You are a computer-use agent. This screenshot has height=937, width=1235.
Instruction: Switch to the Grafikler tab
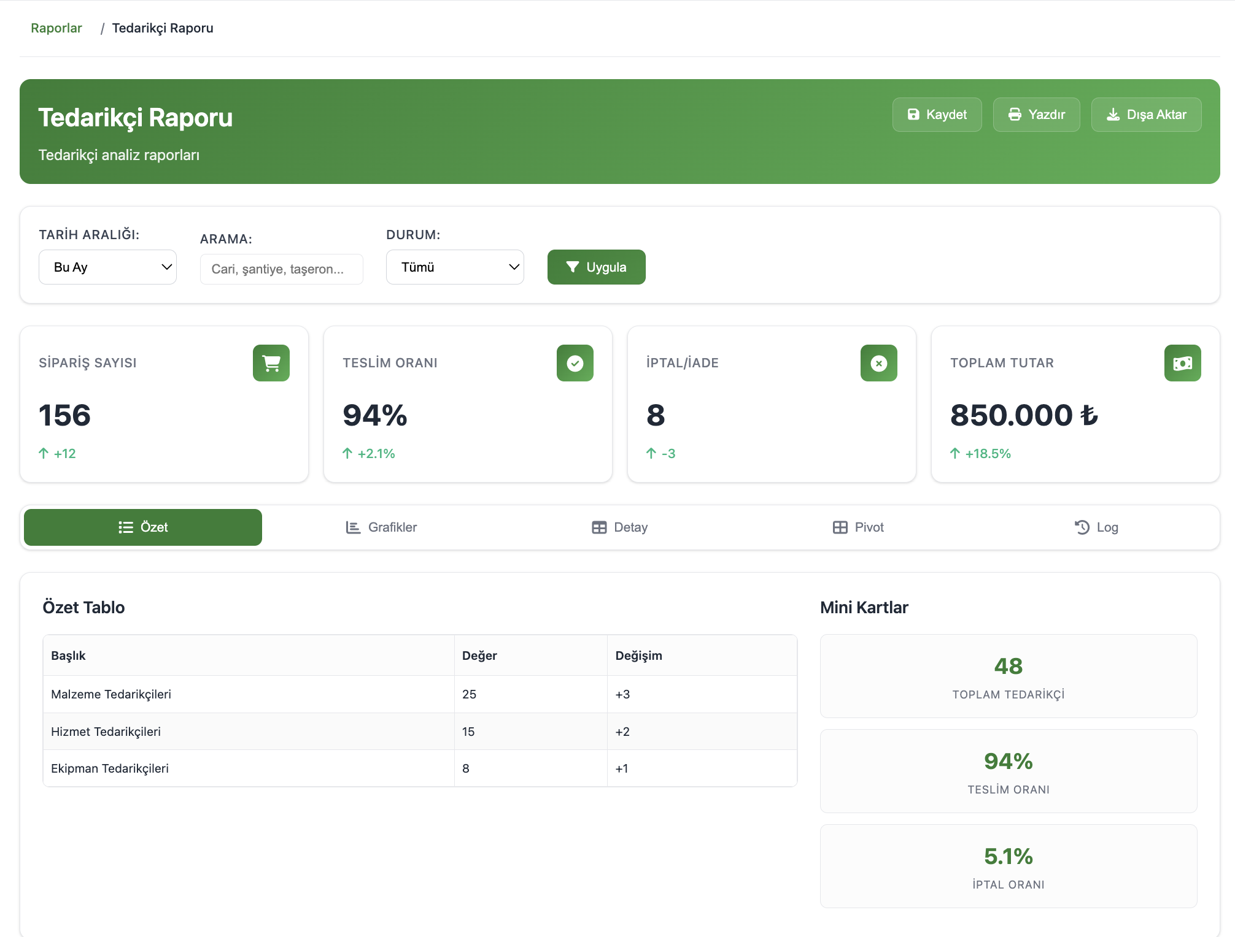(x=381, y=527)
